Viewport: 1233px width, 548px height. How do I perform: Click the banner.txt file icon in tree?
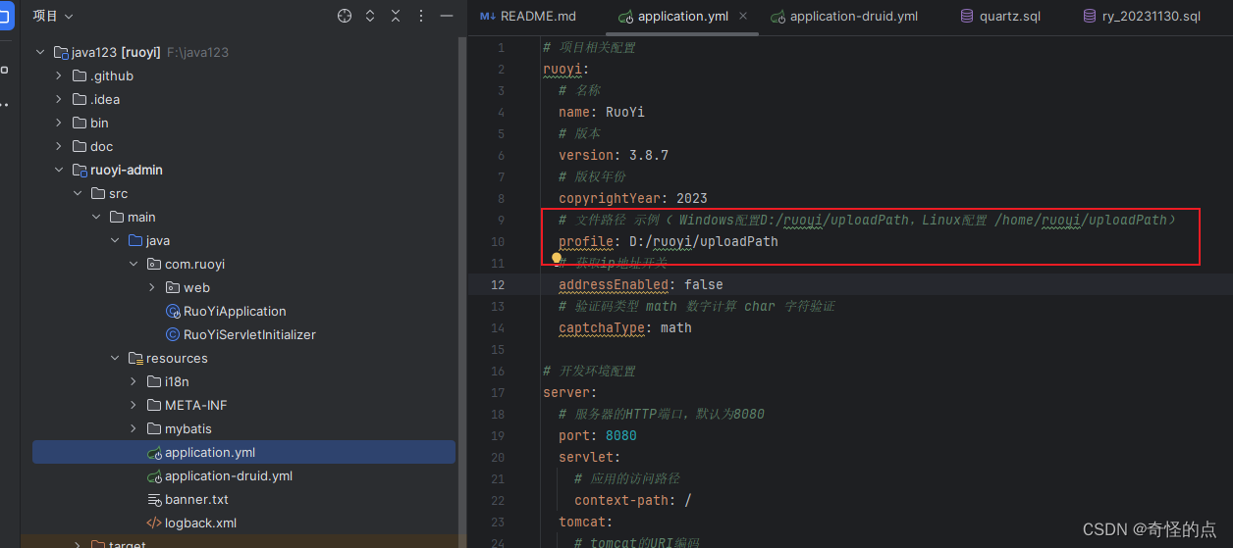(x=153, y=499)
